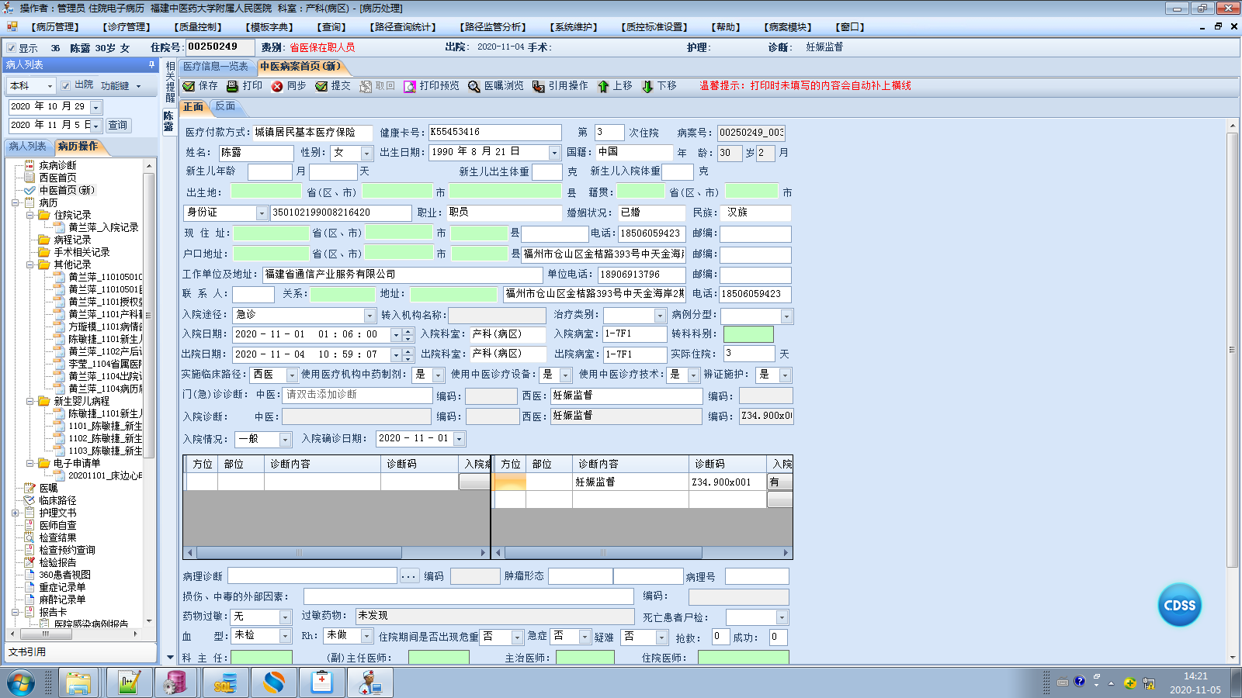1242x698 pixels.
Task: Open the 病例分型 dropdown
Action: [x=786, y=316]
